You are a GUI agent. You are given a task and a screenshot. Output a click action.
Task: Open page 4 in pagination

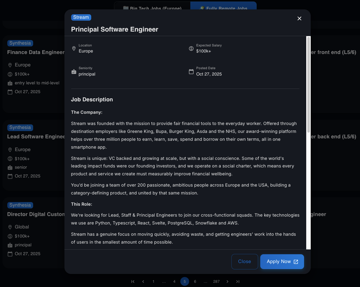[x=174, y=282]
